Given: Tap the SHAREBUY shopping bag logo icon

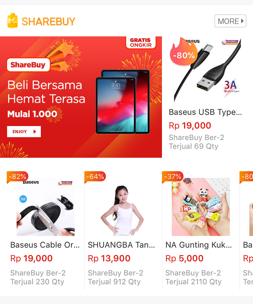Looking at the screenshot, I should tap(12, 20).
